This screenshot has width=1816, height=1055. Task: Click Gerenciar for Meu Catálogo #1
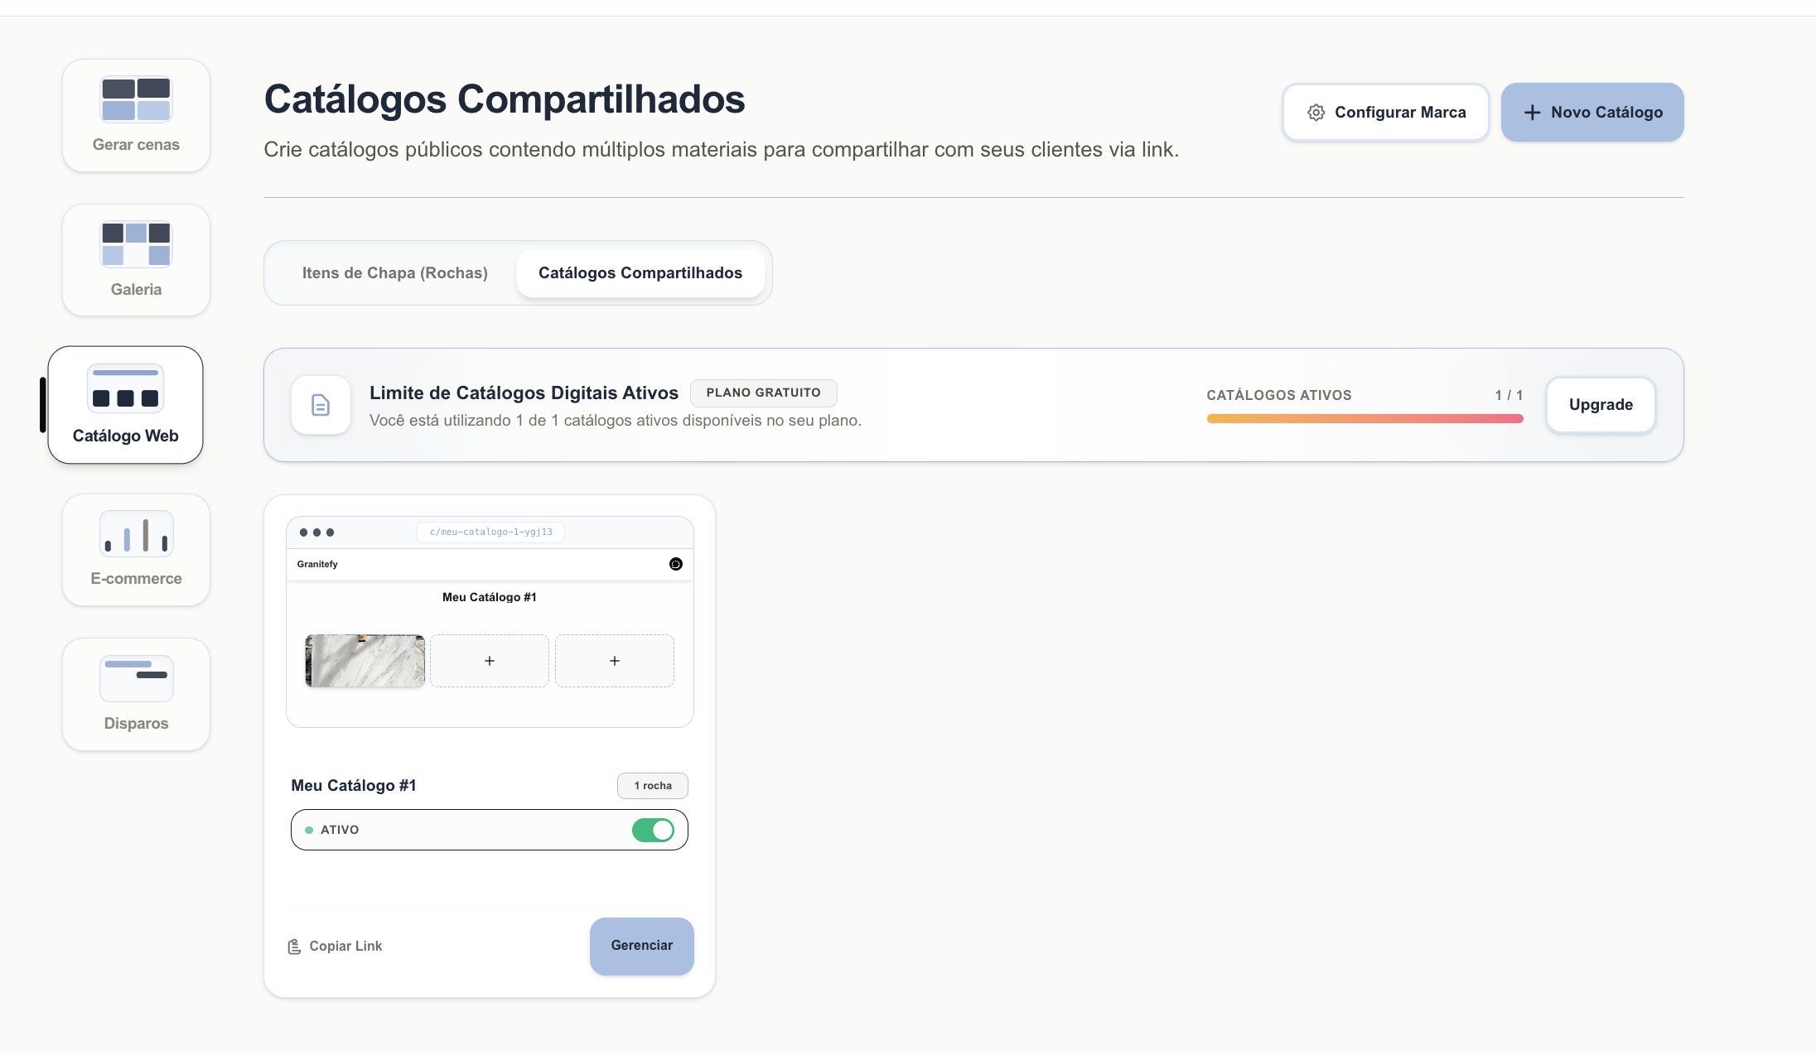coord(641,946)
